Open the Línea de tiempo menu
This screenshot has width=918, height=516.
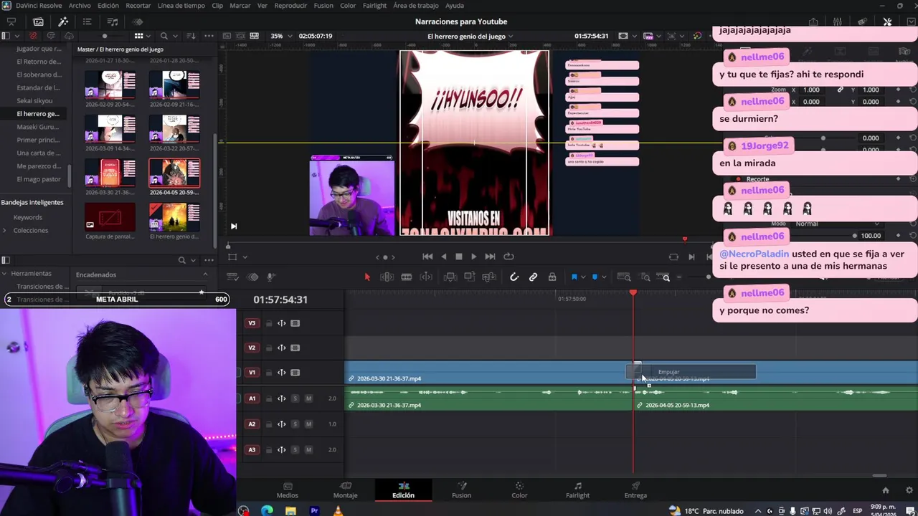[181, 6]
